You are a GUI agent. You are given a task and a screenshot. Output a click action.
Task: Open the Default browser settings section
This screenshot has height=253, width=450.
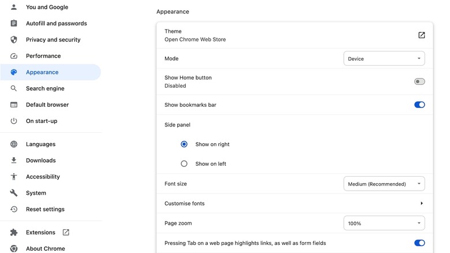[x=47, y=105]
